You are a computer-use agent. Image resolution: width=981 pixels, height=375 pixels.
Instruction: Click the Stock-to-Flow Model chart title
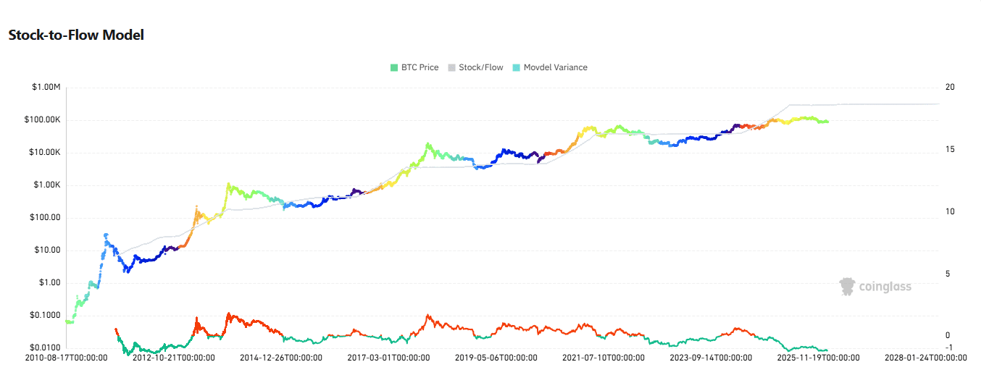76,35
